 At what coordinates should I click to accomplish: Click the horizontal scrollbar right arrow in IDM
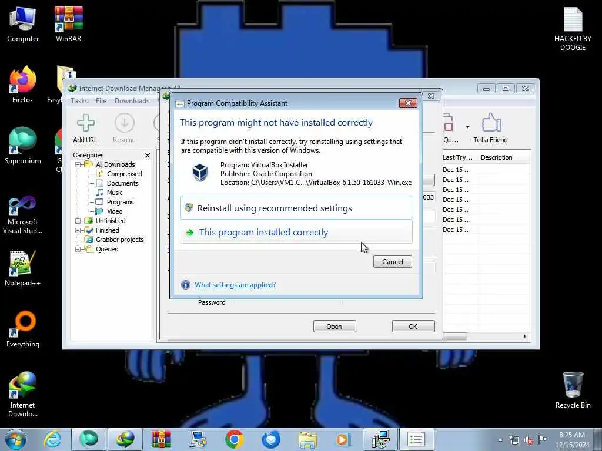(x=525, y=336)
